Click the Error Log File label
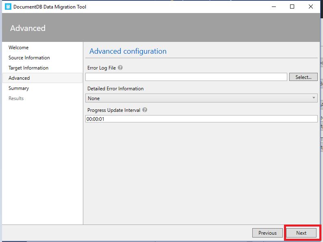The height and width of the screenshot is (242, 323). 102,68
